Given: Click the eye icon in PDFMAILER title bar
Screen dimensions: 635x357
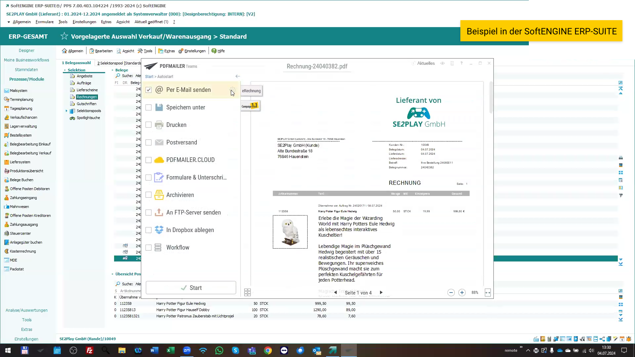Looking at the screenshot, I should (x=442, y=63).
